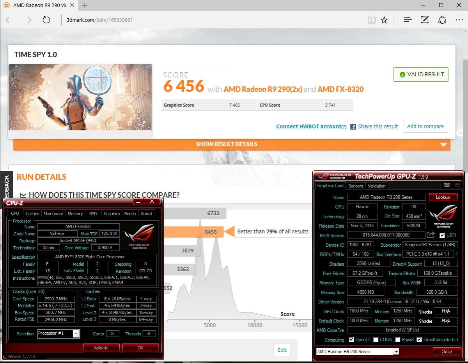Open the Processor #1 selection dropdown

pos(58,333)
